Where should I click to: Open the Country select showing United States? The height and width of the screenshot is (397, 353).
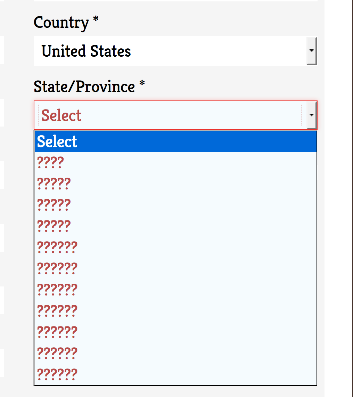(170, 51)
